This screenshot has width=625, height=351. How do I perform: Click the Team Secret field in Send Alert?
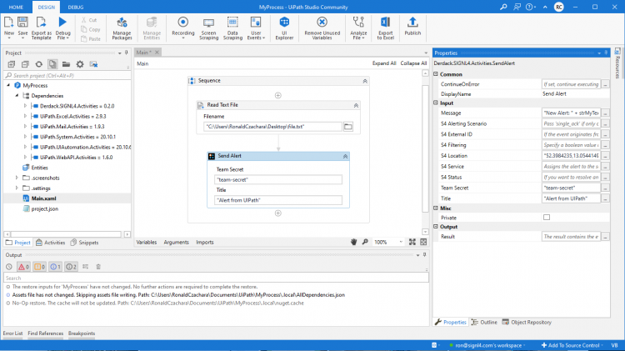click(278, 179)
